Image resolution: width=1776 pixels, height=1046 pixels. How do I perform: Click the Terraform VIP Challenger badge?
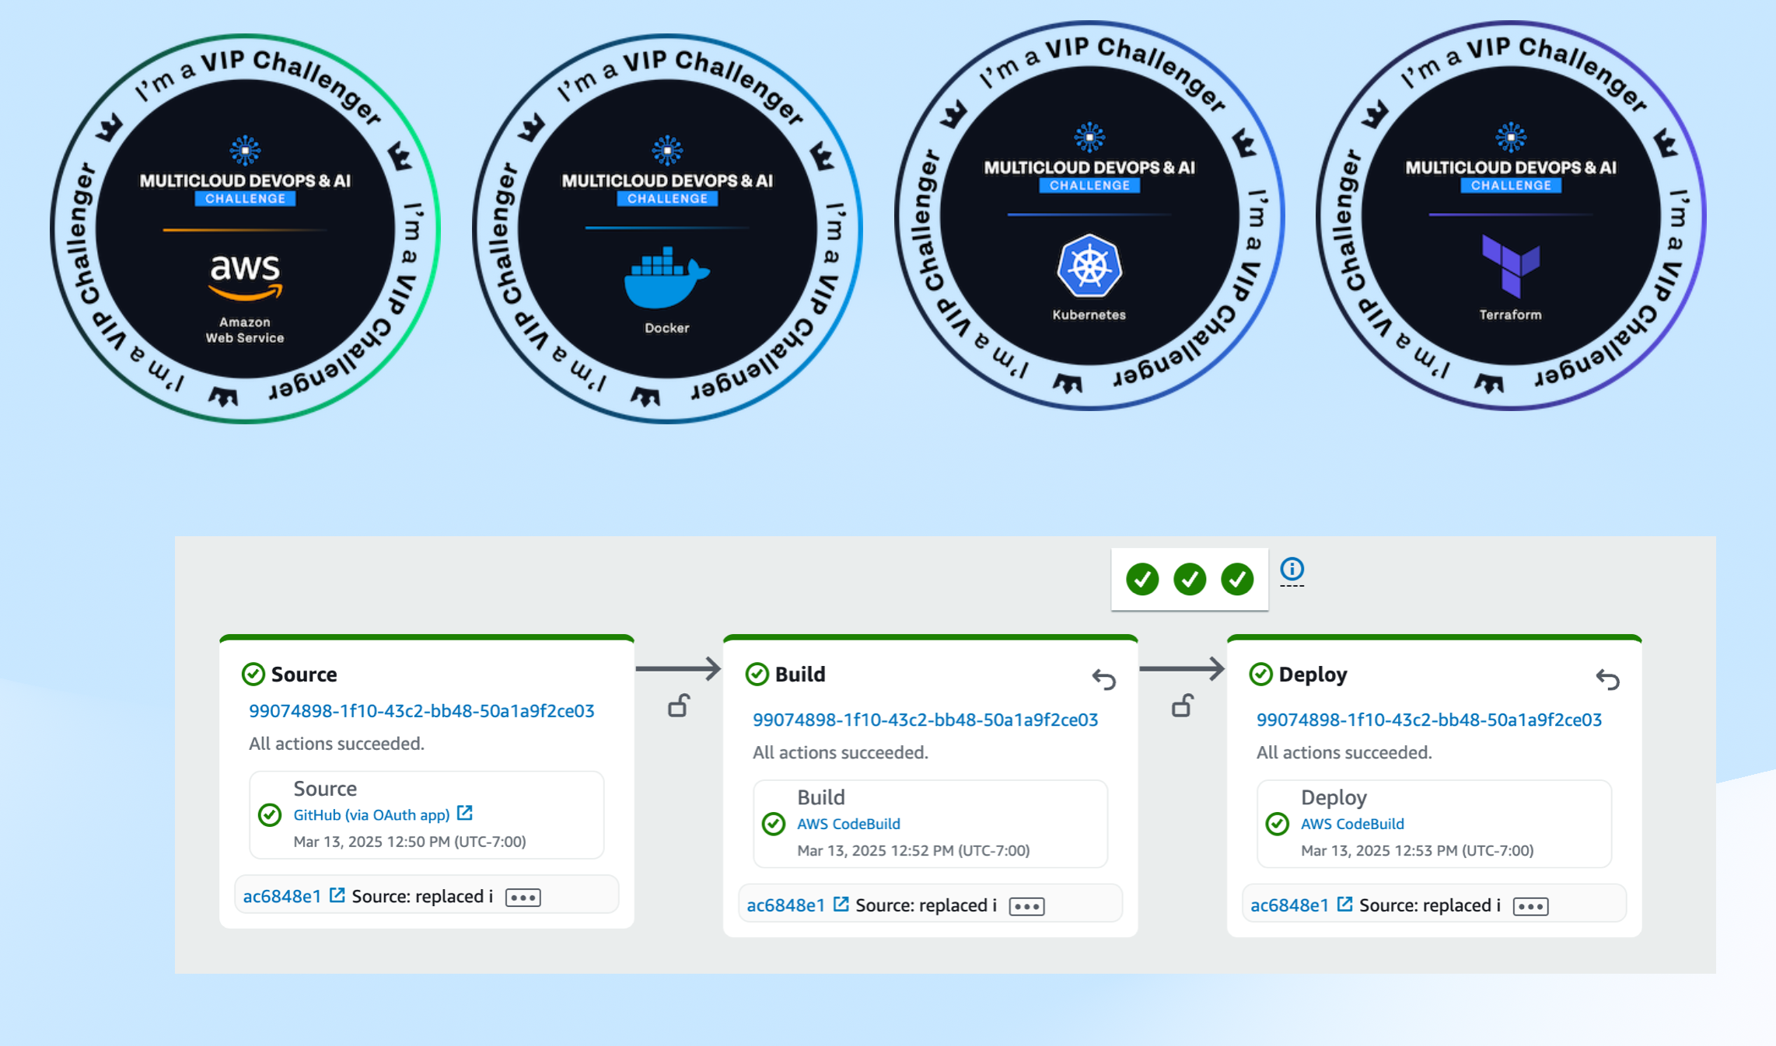[1511, 215]
